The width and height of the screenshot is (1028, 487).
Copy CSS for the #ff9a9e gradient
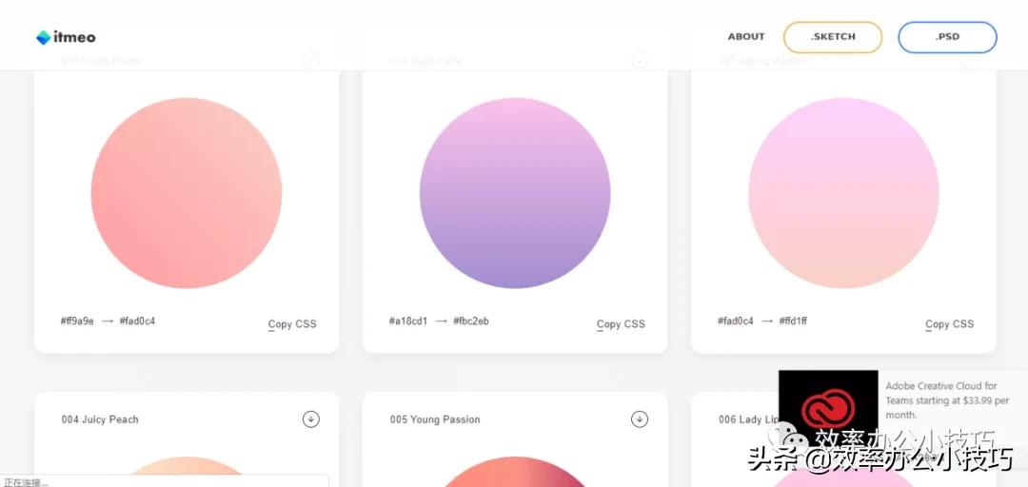[292, 323]
